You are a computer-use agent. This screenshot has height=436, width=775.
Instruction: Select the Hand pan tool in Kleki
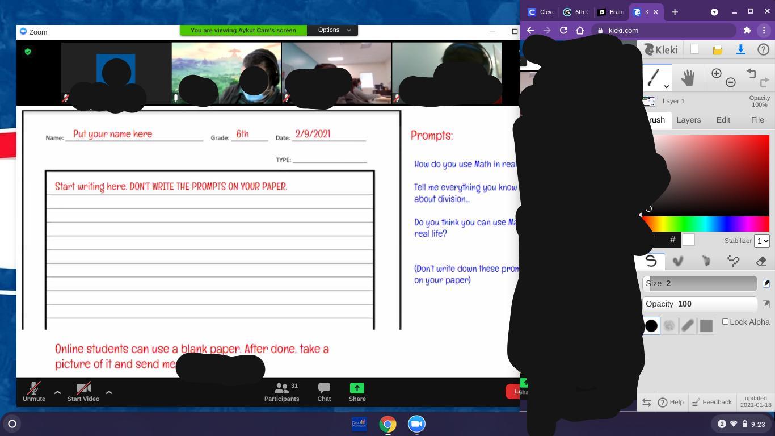[688, 77]
